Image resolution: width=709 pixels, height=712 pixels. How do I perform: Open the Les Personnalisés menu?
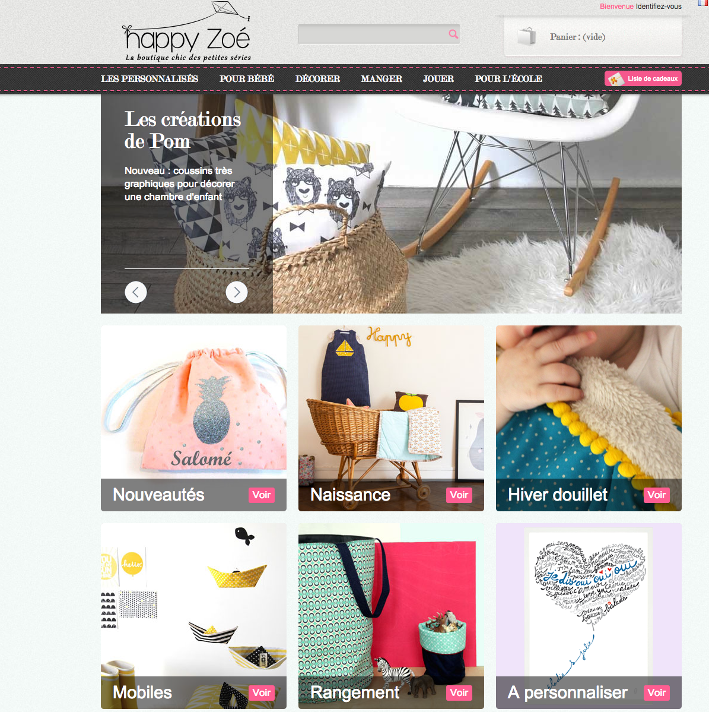pyautogui.click(x=150, y=79)
